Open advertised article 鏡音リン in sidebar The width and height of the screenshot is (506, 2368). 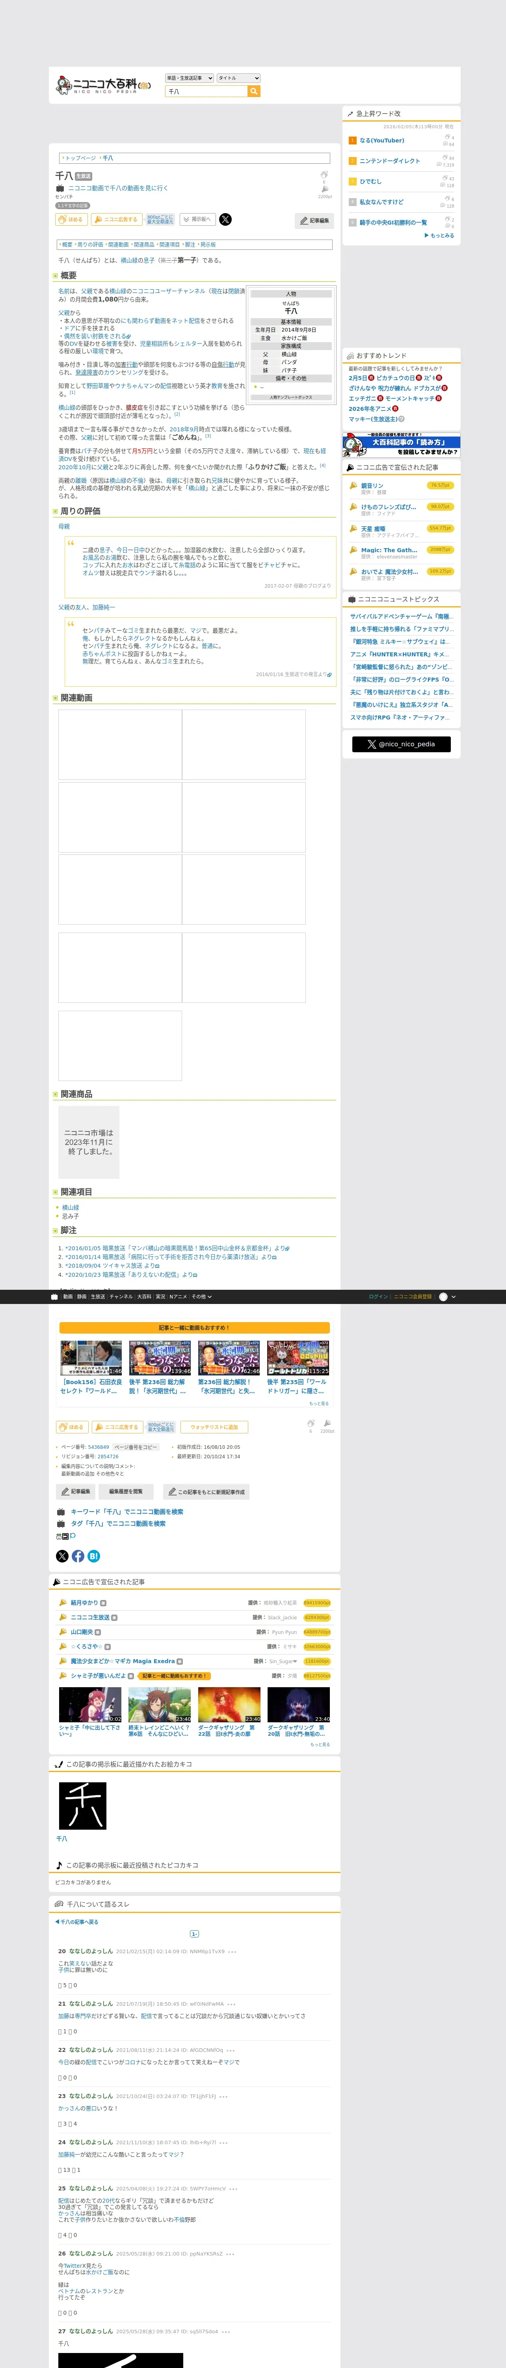click(x=373, y=485)
